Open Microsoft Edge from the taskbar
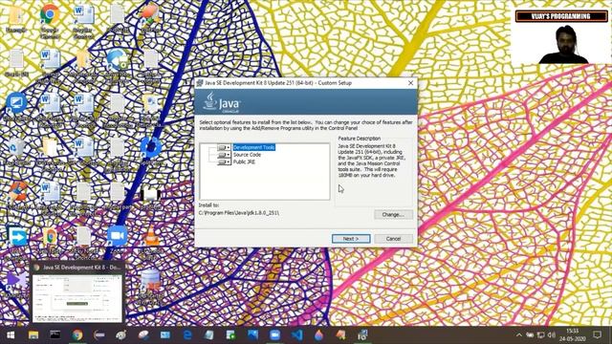The image size is (612, 344). tap(187, 335)
